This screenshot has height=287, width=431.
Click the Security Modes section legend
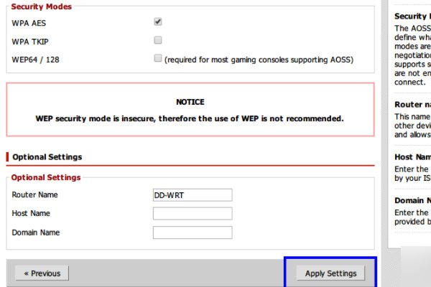point(42,6)
